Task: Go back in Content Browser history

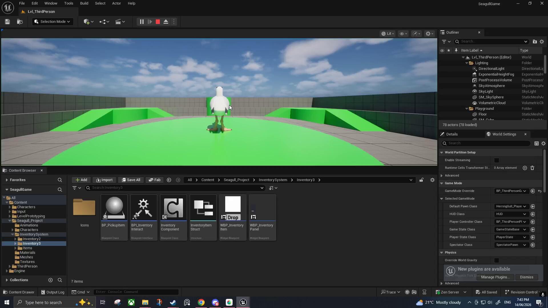Action: tap(169, 180)
